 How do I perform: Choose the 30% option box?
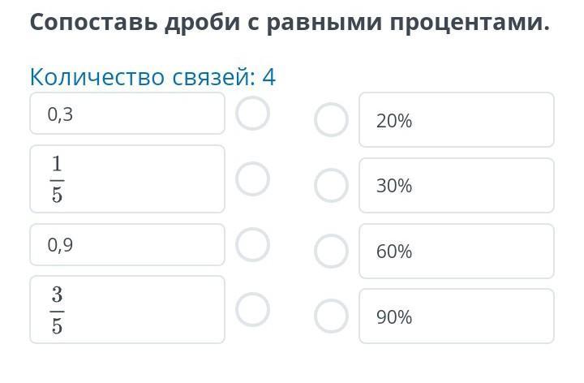pos(456,185)
